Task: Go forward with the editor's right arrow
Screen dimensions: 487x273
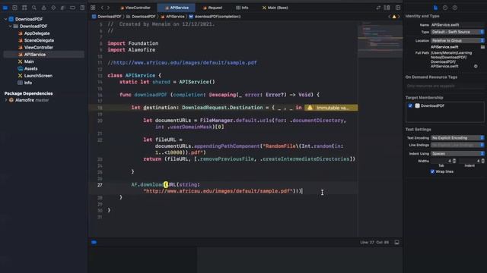Action: [108, 8]
